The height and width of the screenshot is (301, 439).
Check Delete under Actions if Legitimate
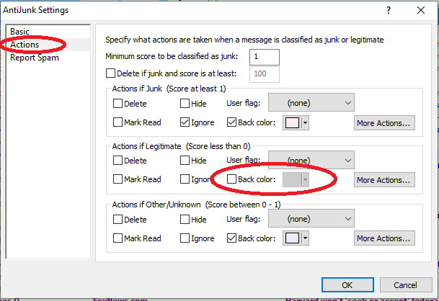click(x=117, y=161)
